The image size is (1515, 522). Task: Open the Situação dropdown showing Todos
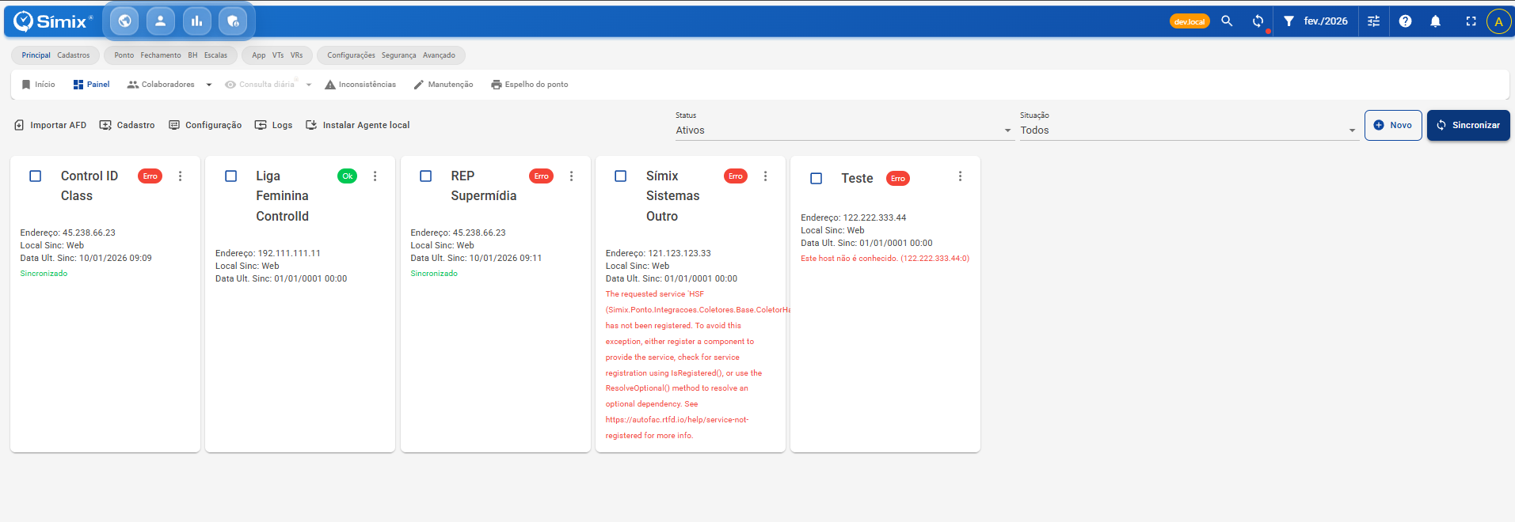1189,130
